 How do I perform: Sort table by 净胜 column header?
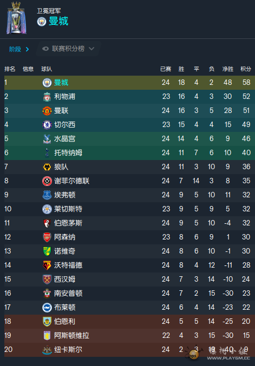[x=227, y=69]
